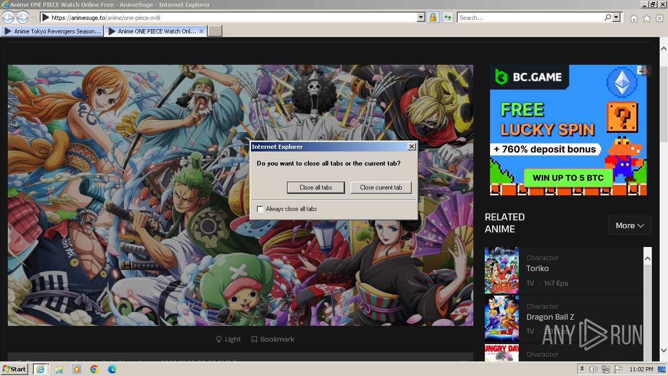Click the One Piece video player image
The width and height of the screenshot is (668, 376).
pyautogui.click(x=241, y=195)
